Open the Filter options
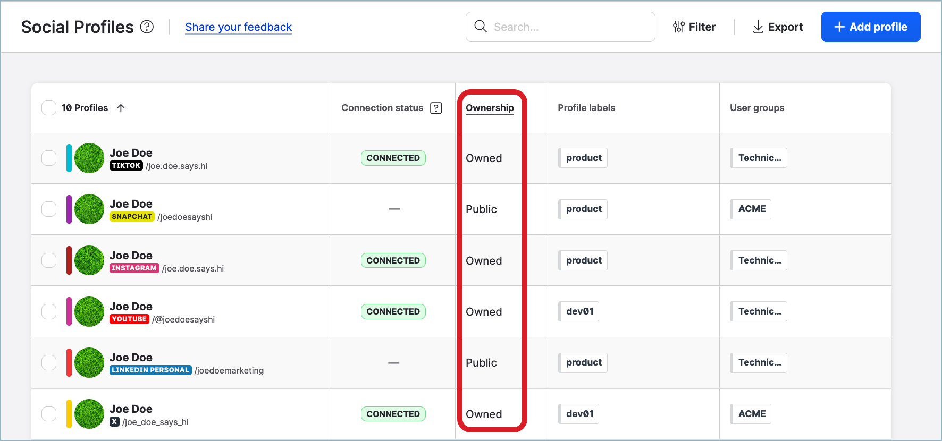Screen dimensions: 942x441 tap(694, 27)
